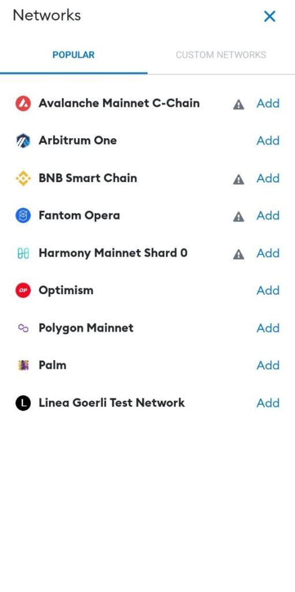Click the Harmony Mainnet logo icon
Viewport: 295px width, 592px height.
(x=23, y=253)
